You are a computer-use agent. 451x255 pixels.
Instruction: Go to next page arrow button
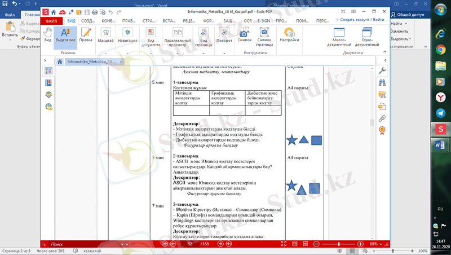[x=220, y=244]
